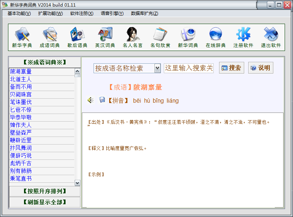The width and height of the screenshot is (293, 217).
Task: Select the idiom 北道主人
Action: (41, 79)
